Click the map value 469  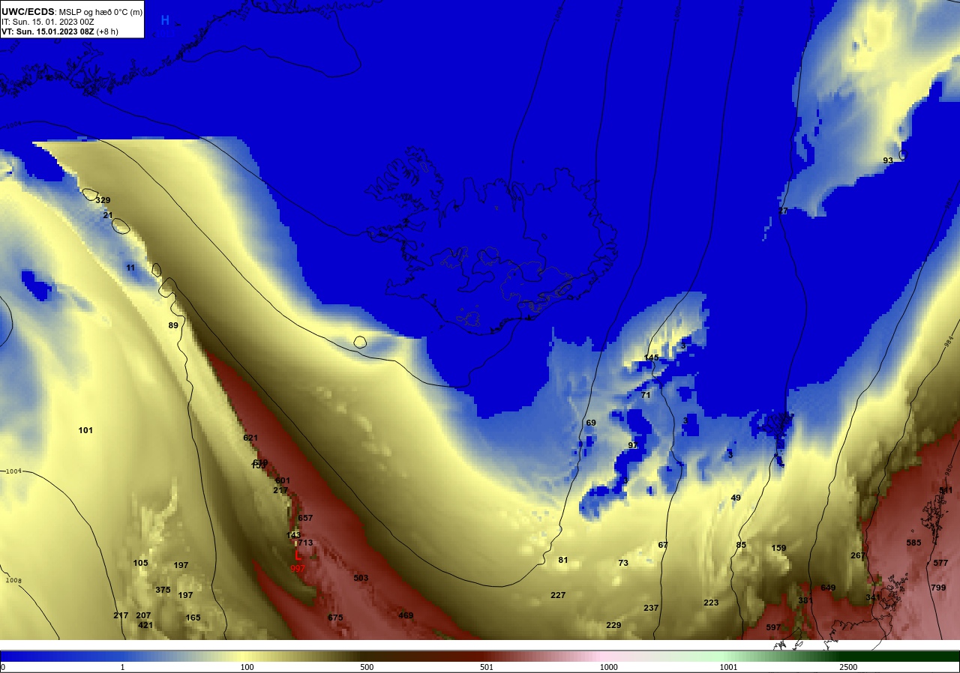click(x=406, y=615)
